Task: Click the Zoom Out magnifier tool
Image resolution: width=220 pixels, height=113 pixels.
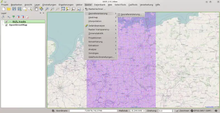Action: coord(52,9)
